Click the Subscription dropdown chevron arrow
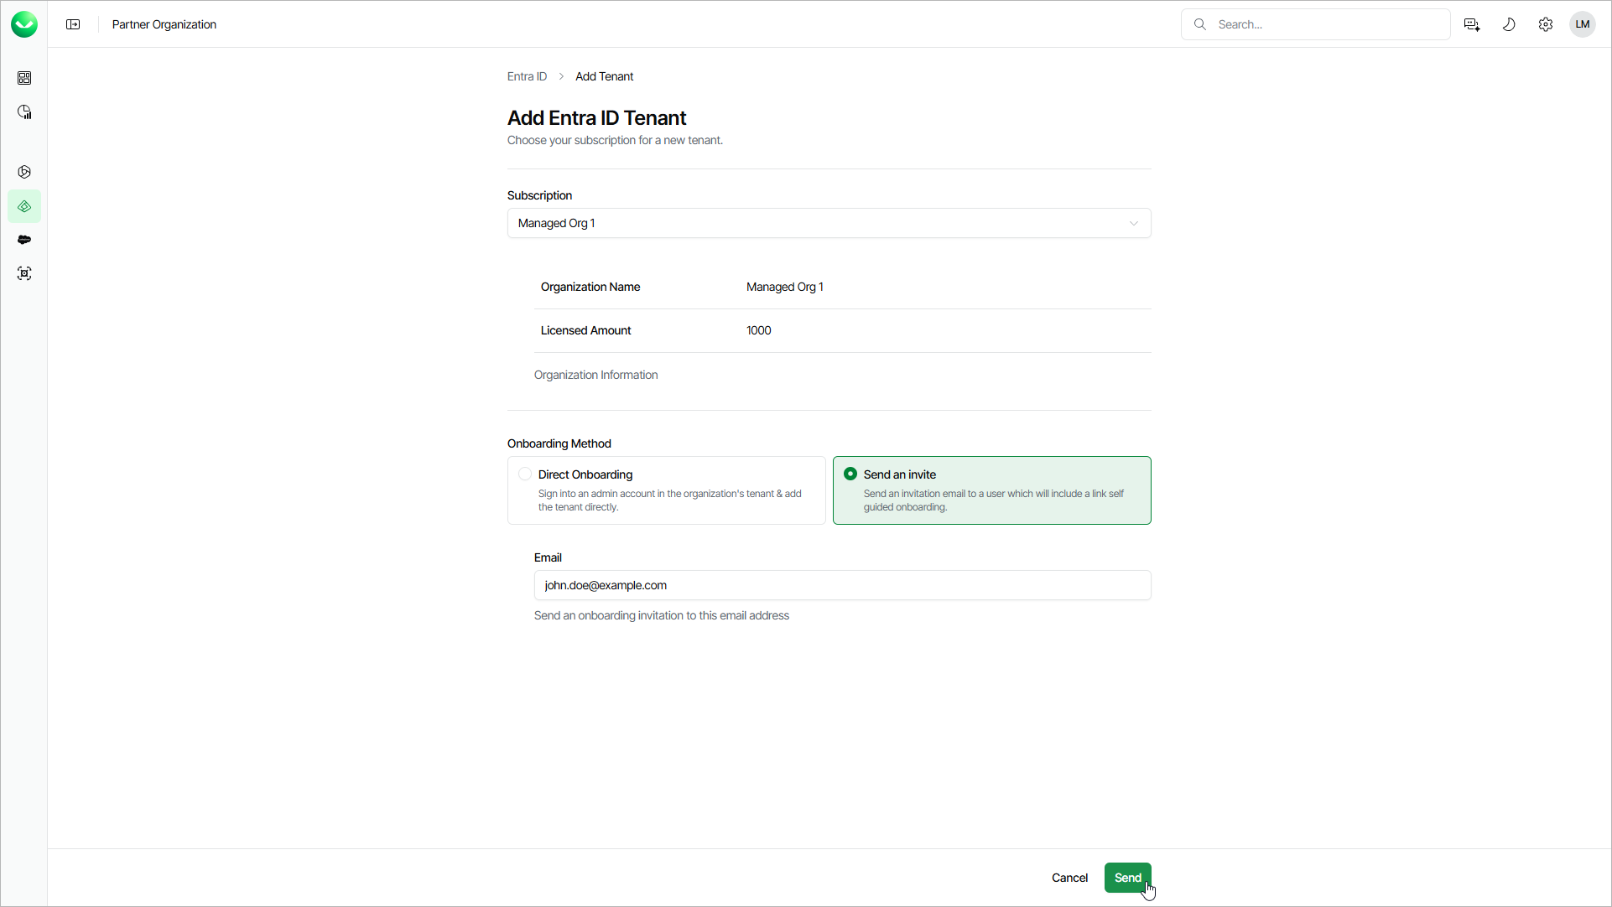The width and height of the screenshot is (1612, 907). tap(1134, 223)
